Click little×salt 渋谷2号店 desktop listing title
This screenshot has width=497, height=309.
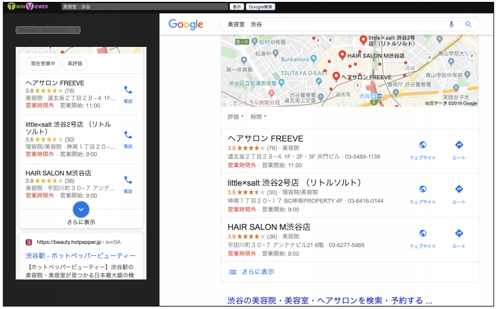tap(294, 183)
